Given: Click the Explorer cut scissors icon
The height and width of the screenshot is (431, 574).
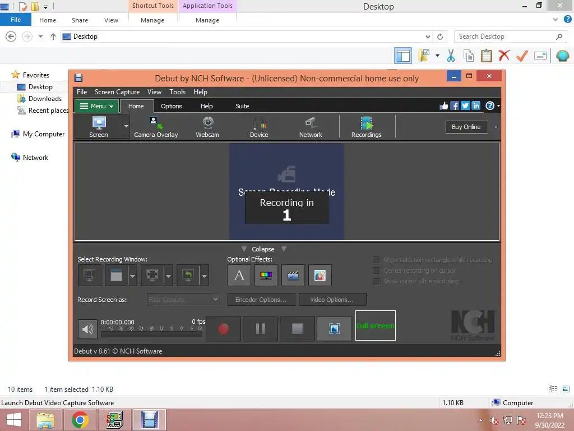Looking at the screenshot, I should pyautogui.click(x=451, y=56).
